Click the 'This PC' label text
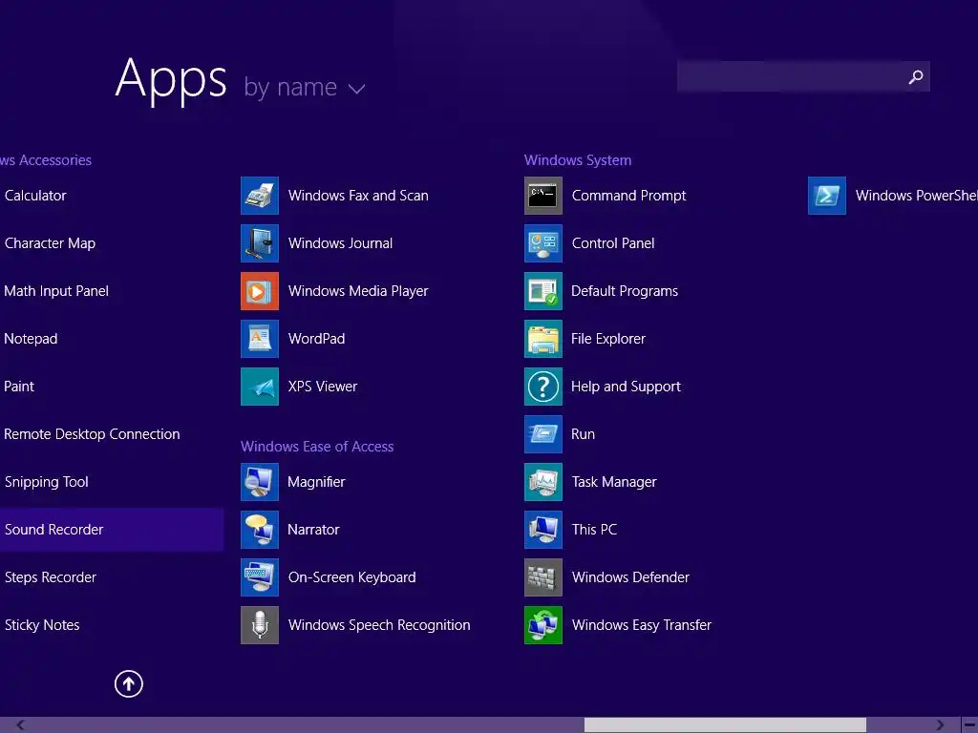 594,530
